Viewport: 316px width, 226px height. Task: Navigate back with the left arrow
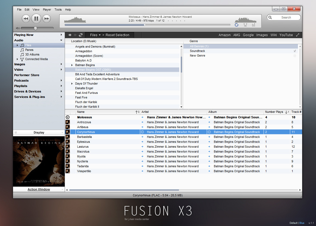(70, 35)
